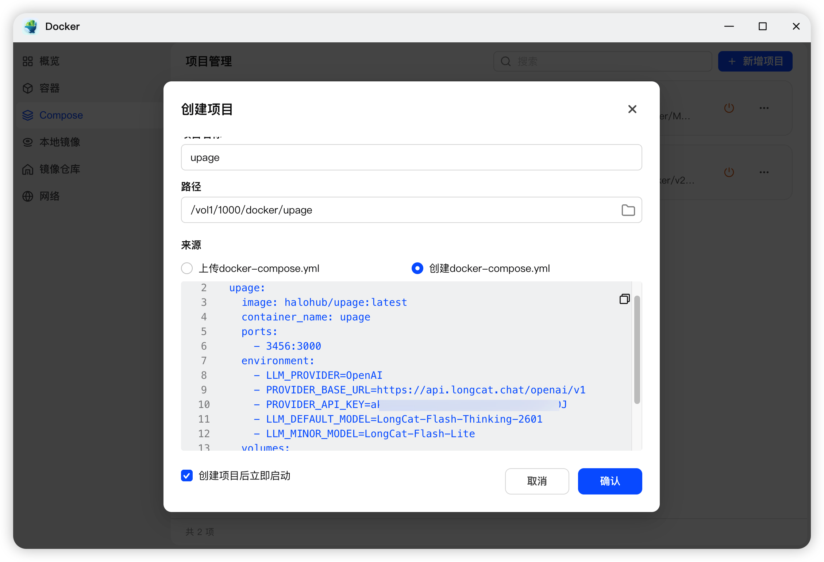Click the power icon of first project
Image resolution: width=824 pixels, height=562 pixels.
[x=729, y=108]
